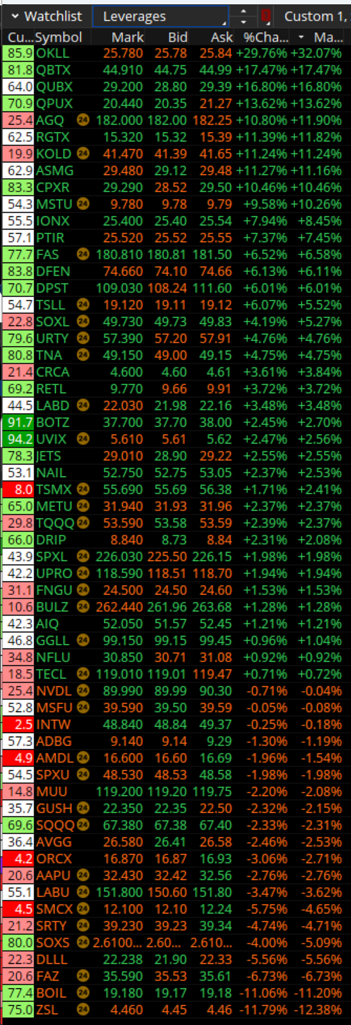Viewport: 351px width, 1025px height.
Task: Select the 24 icon beside TSMX
Action: [83, 489]
